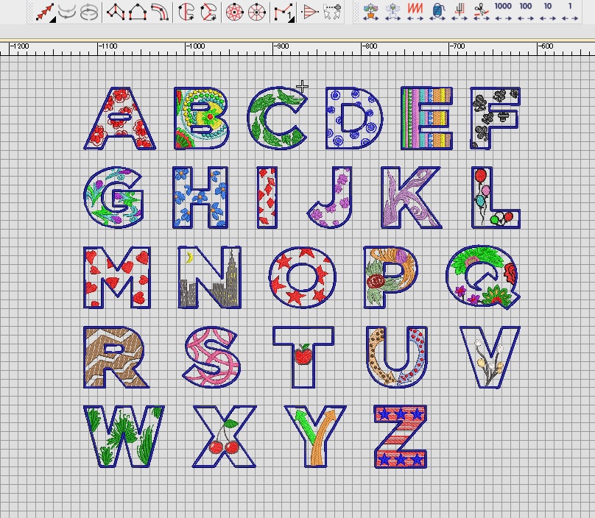Click the faded outline flowerpot travel icon

click(392, 12)
